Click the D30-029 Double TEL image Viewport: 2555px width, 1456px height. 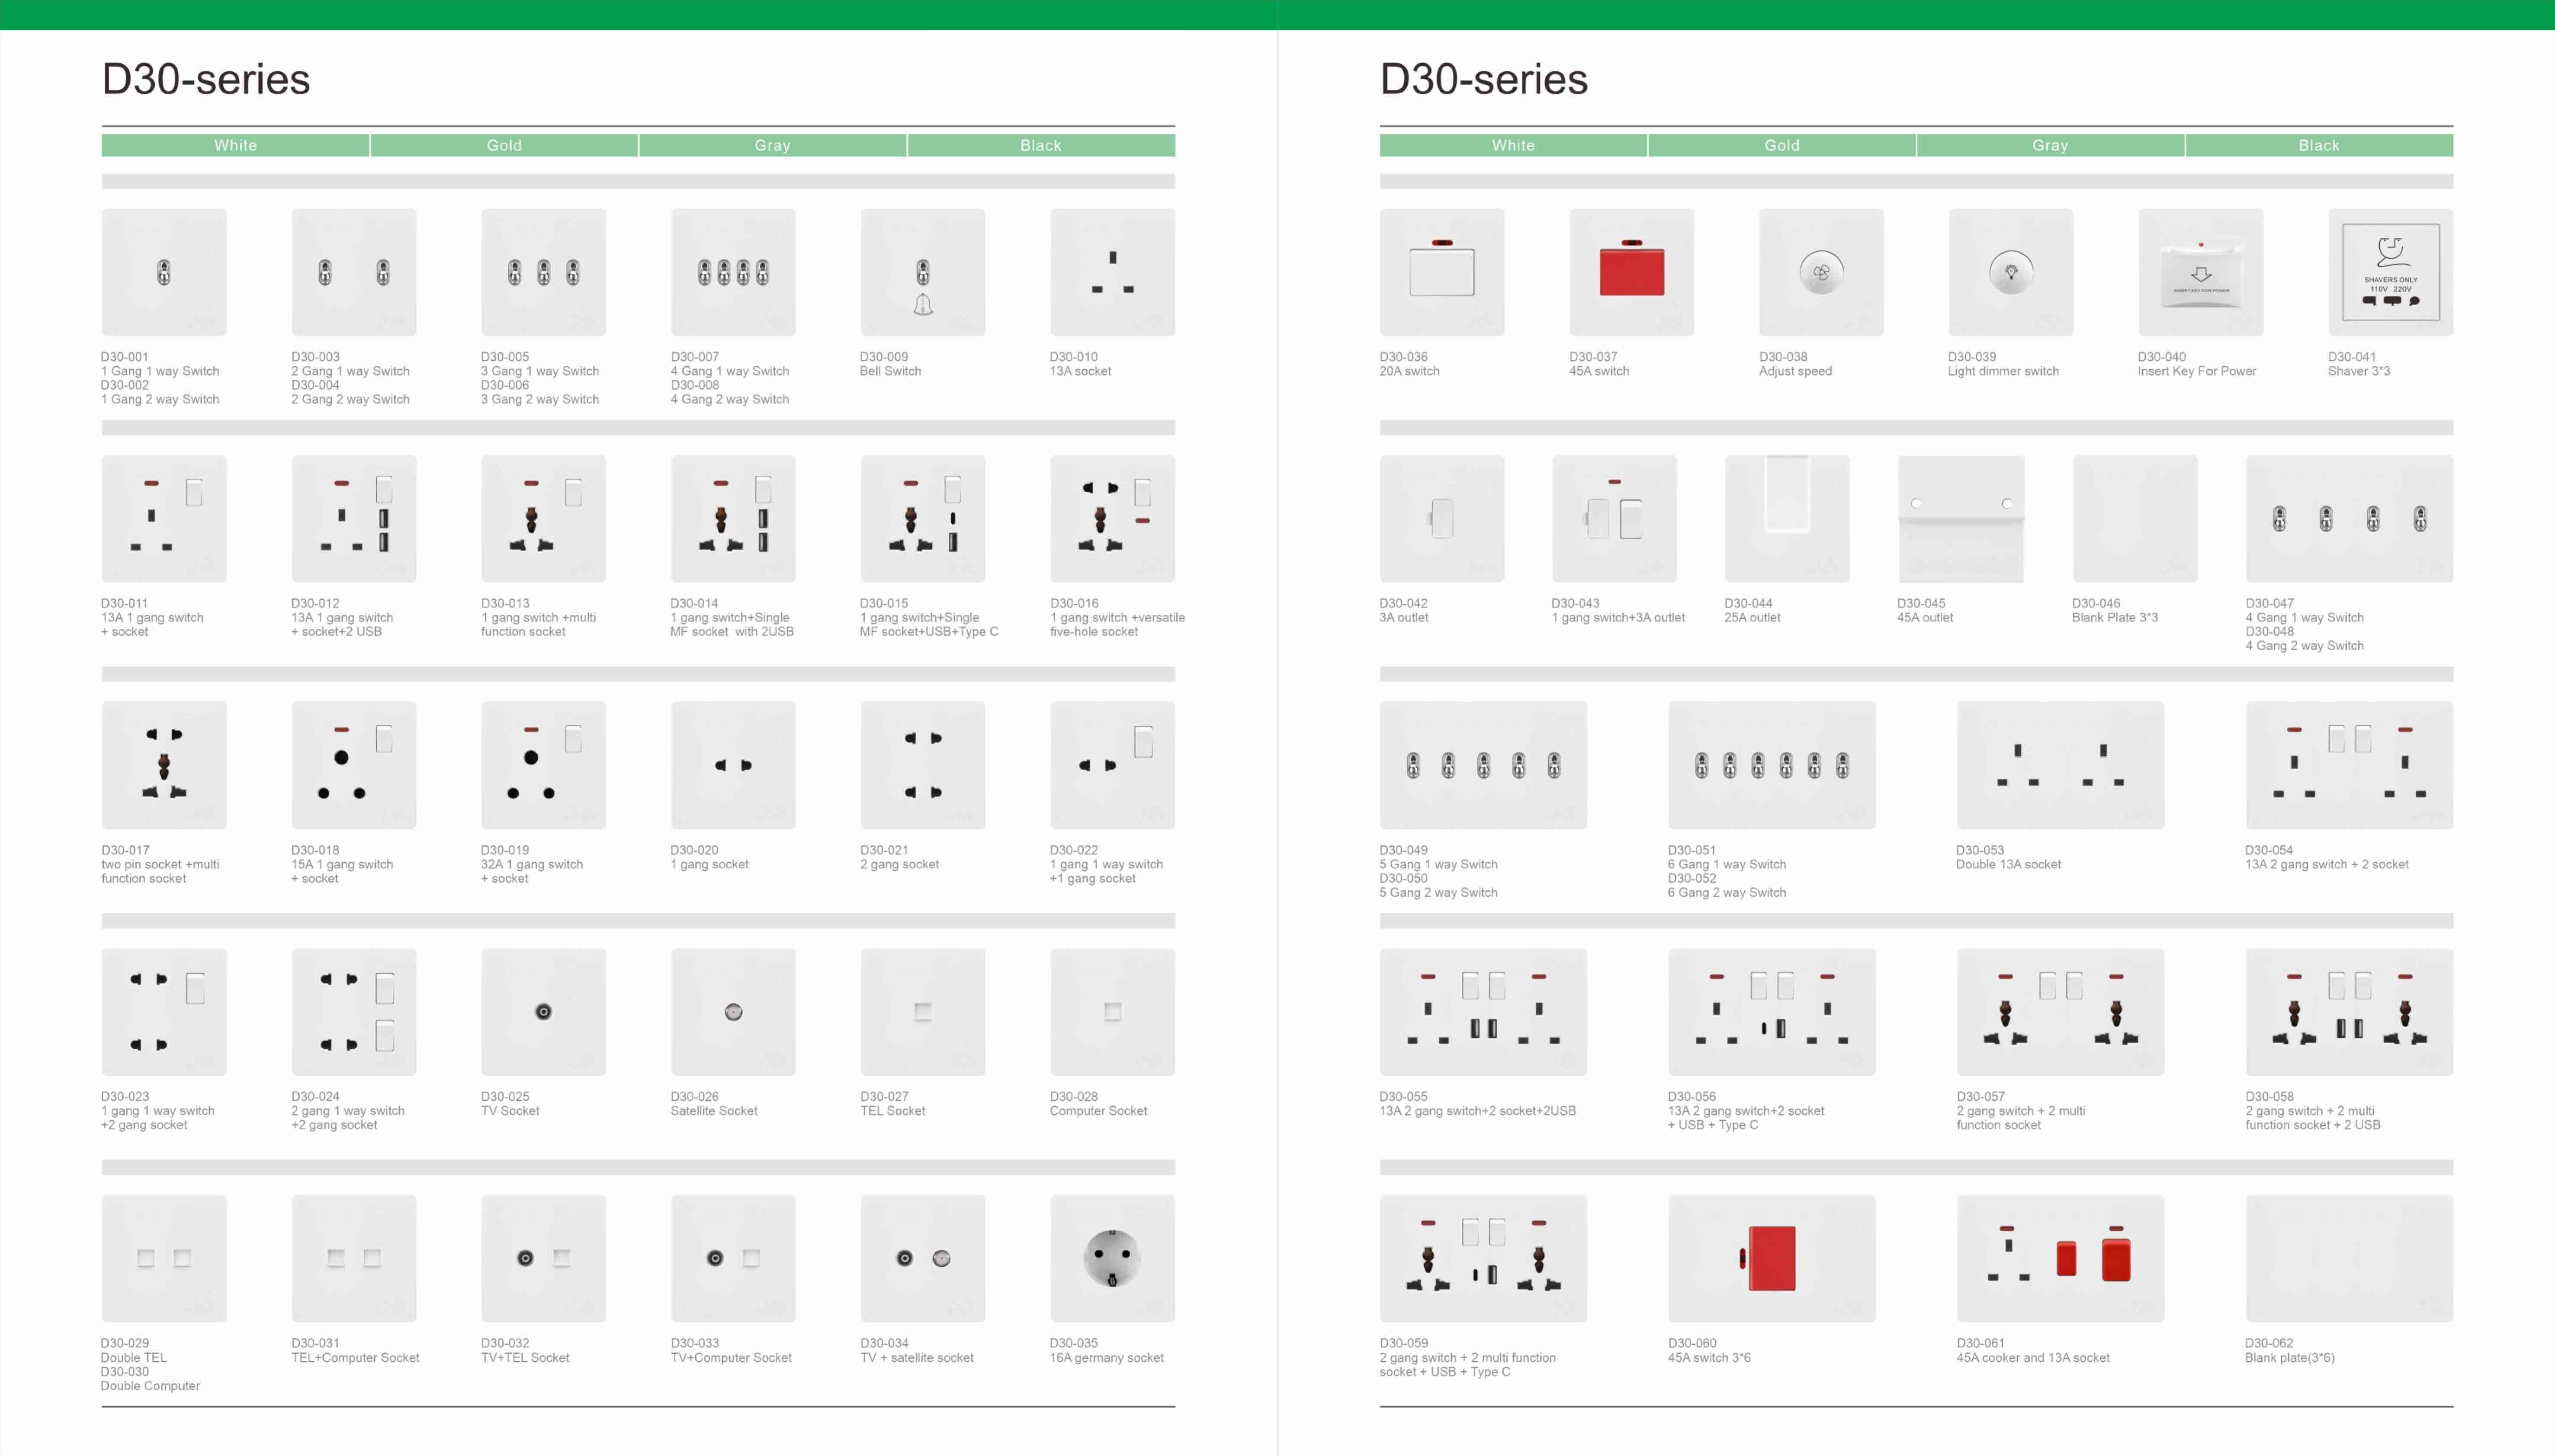tap(164, 1258)
